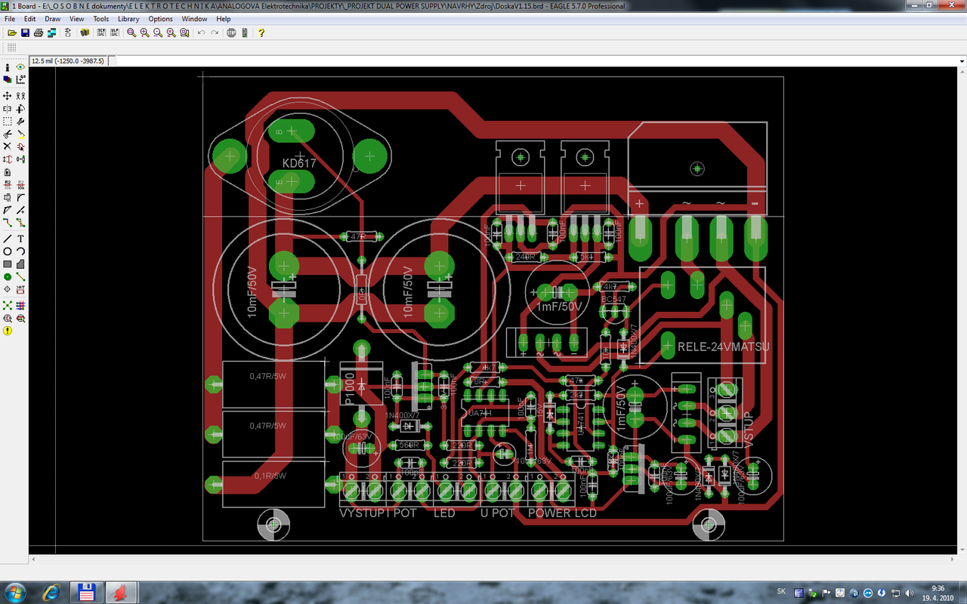Click the yellow Help question mark icon
Viewport: 967px width, 604px height.
[x=261, y=32]
